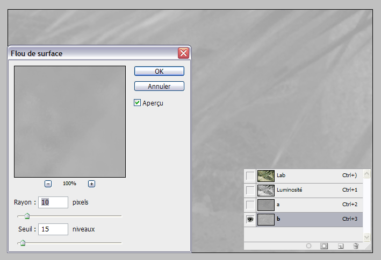This screenshot has height=260, width=381.
Task: Zoom out the Surface Blur preview
Action: tap(48, 184)
